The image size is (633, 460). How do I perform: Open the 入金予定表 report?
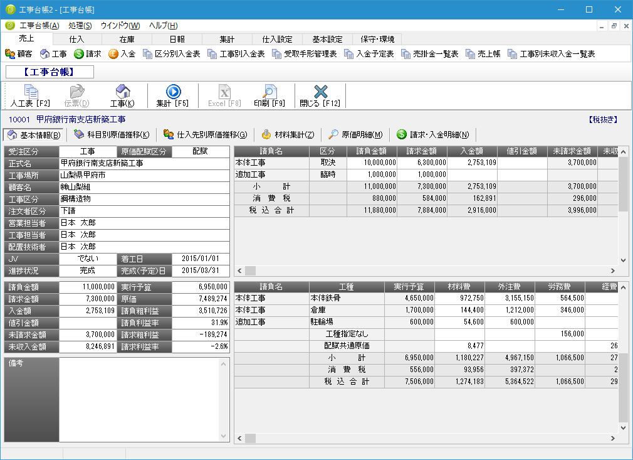369,54
